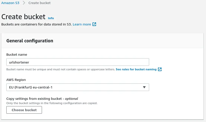
Task: Click the region selector's triangle arrow
Action: [144, 87]
